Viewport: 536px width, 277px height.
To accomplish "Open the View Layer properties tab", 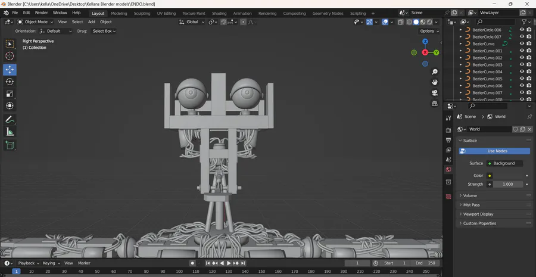I will pyautogui.click(x=448, y=150).
